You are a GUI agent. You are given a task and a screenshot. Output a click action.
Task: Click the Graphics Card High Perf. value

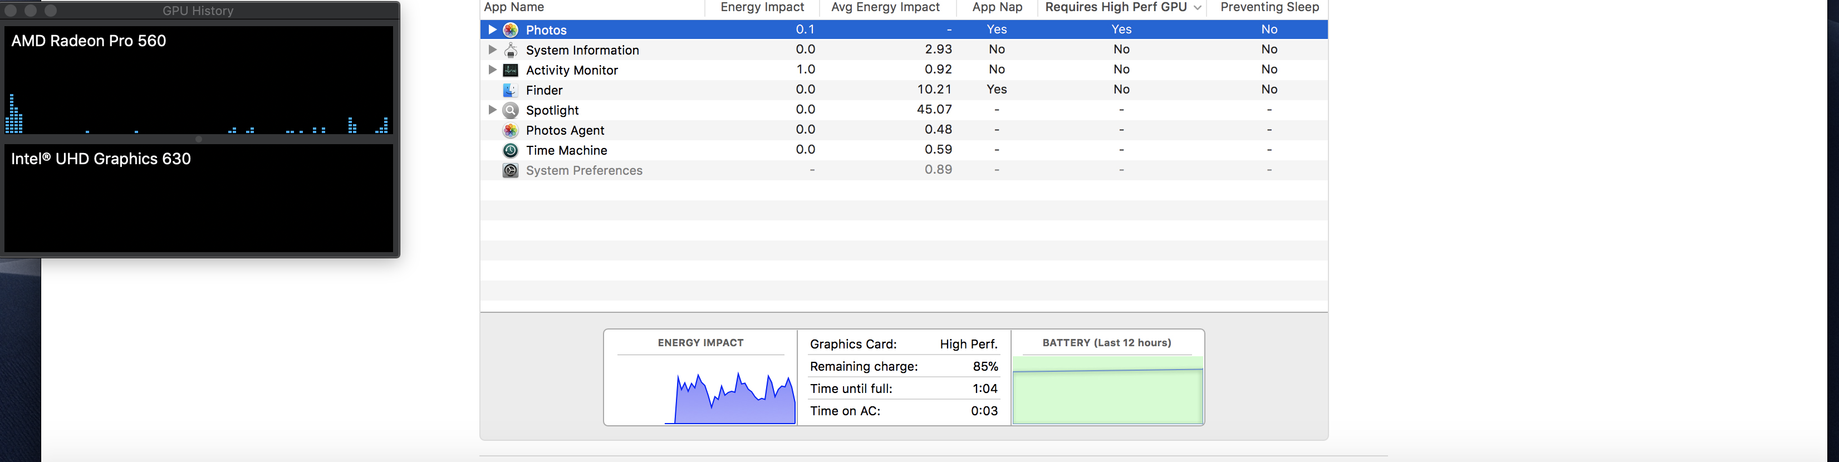[x=969, y=344]
